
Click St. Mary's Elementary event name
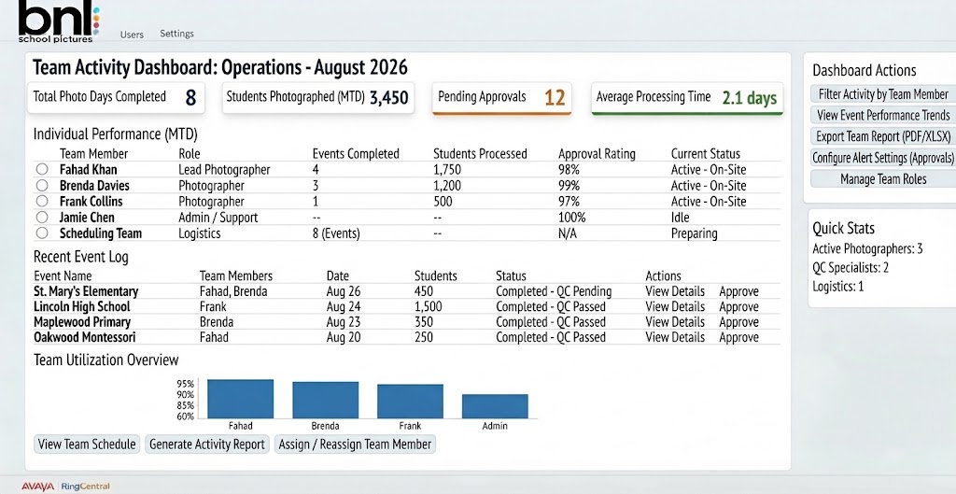click(x=86, y=291)
